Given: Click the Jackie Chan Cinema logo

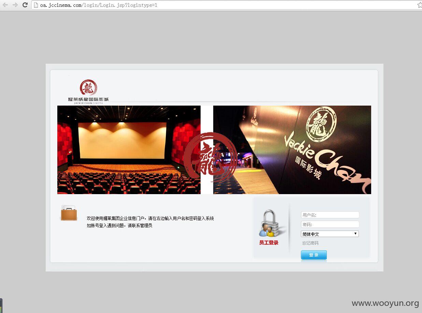Looking at the screenshot, I should click(88, 92).
